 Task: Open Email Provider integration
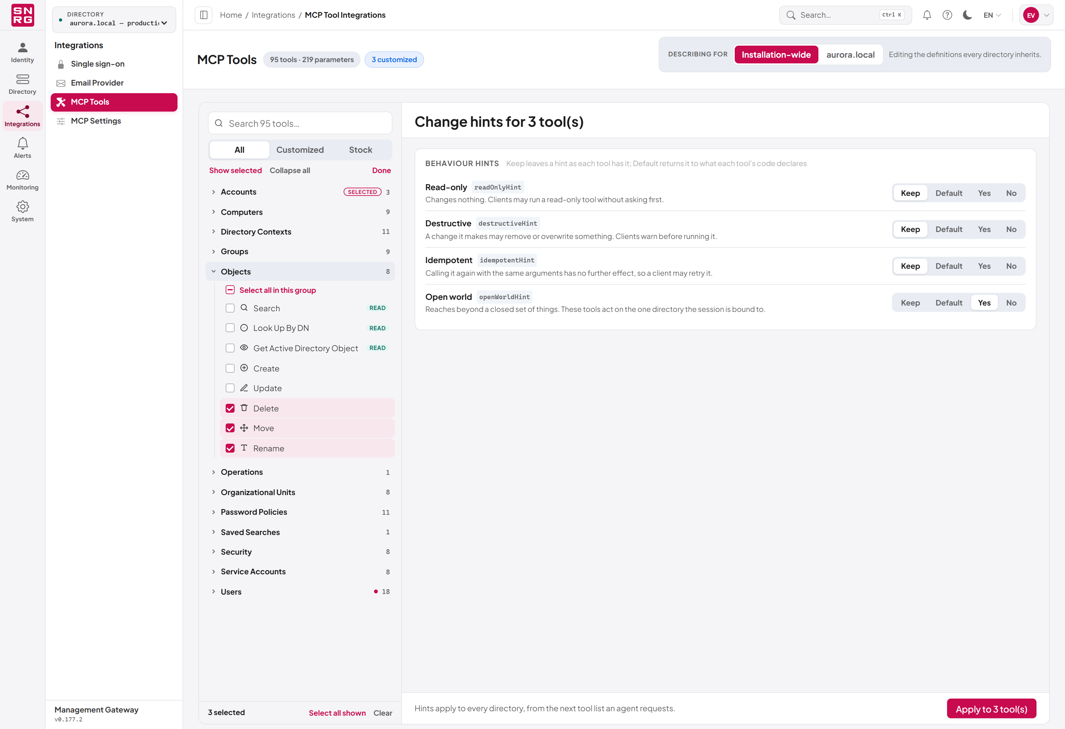coord(114,83)
